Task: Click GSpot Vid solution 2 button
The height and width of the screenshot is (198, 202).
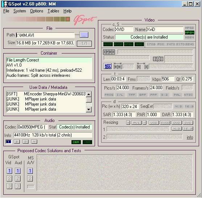Action: coord(9,178)
